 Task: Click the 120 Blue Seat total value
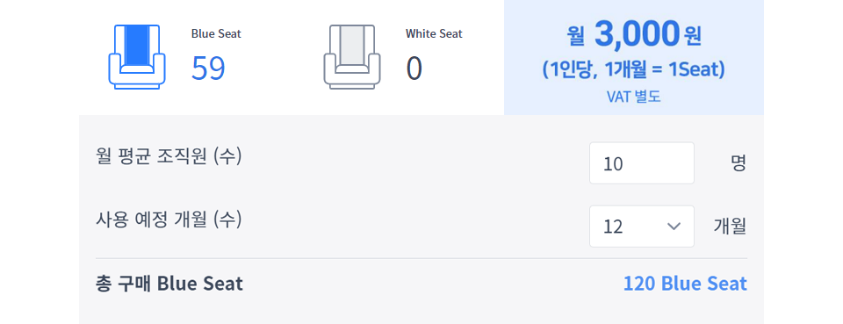pos(685,284)
